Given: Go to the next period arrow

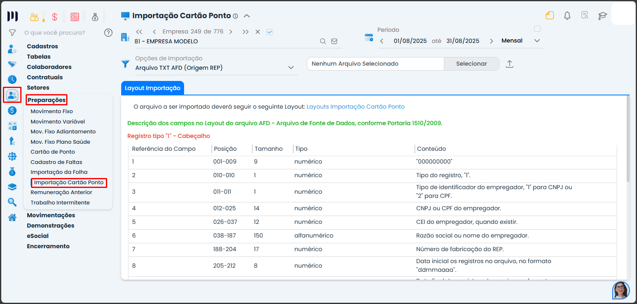Looking at the screenshot, I should (491, 41).
